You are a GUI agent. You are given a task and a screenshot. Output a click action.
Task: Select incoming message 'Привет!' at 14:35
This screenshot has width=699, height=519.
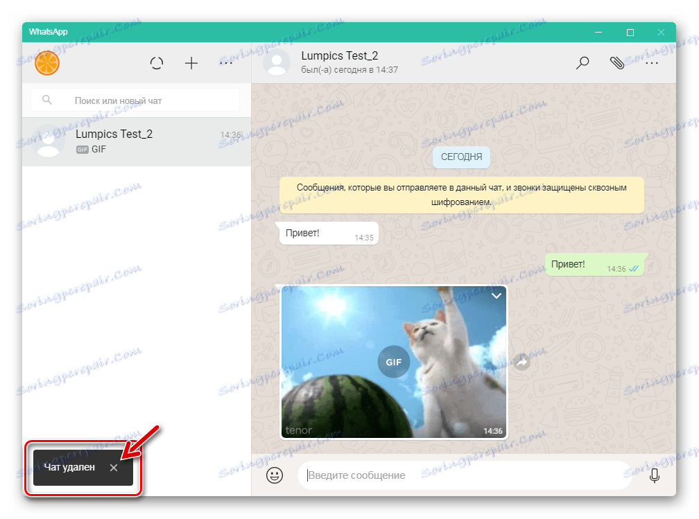pyautogui.click(x=329, y=234)
